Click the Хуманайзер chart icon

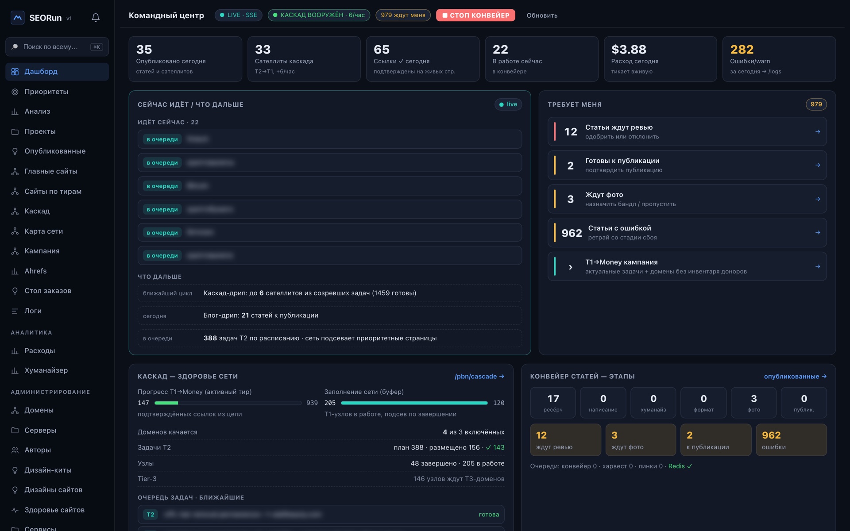(x=15, y=370)
